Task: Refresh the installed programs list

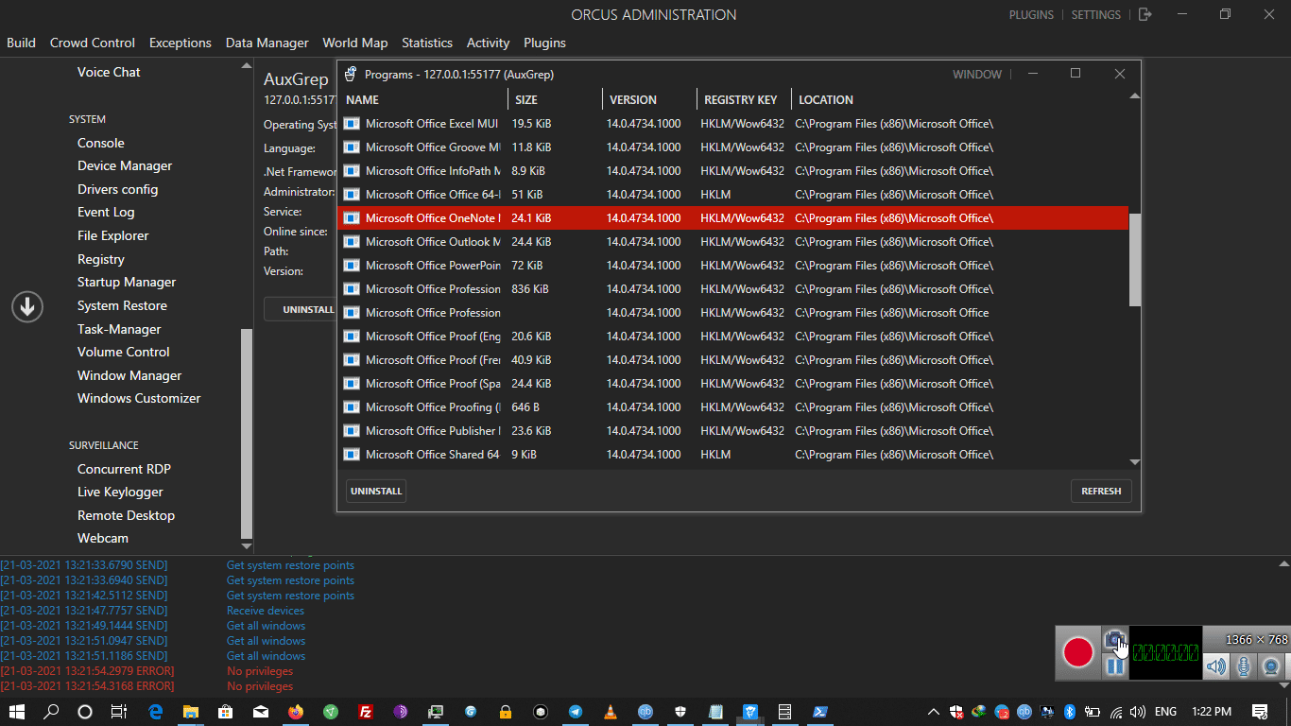Action: click(1101, 491)
